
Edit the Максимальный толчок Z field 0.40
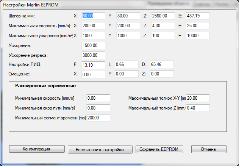(x=198, y=108)
